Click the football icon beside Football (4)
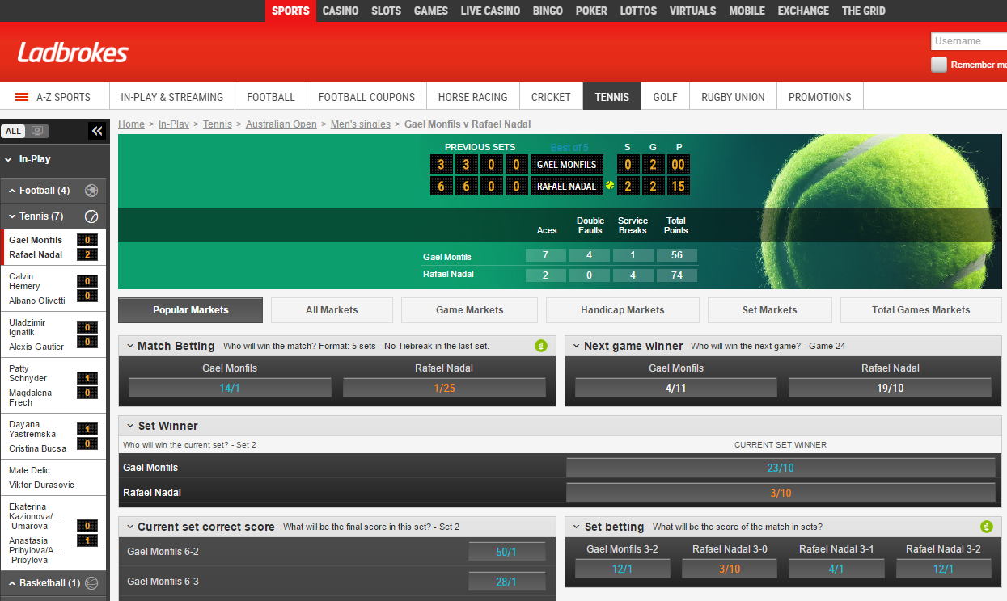This screenshot has height=601, width=1007. tap(91, 191)
